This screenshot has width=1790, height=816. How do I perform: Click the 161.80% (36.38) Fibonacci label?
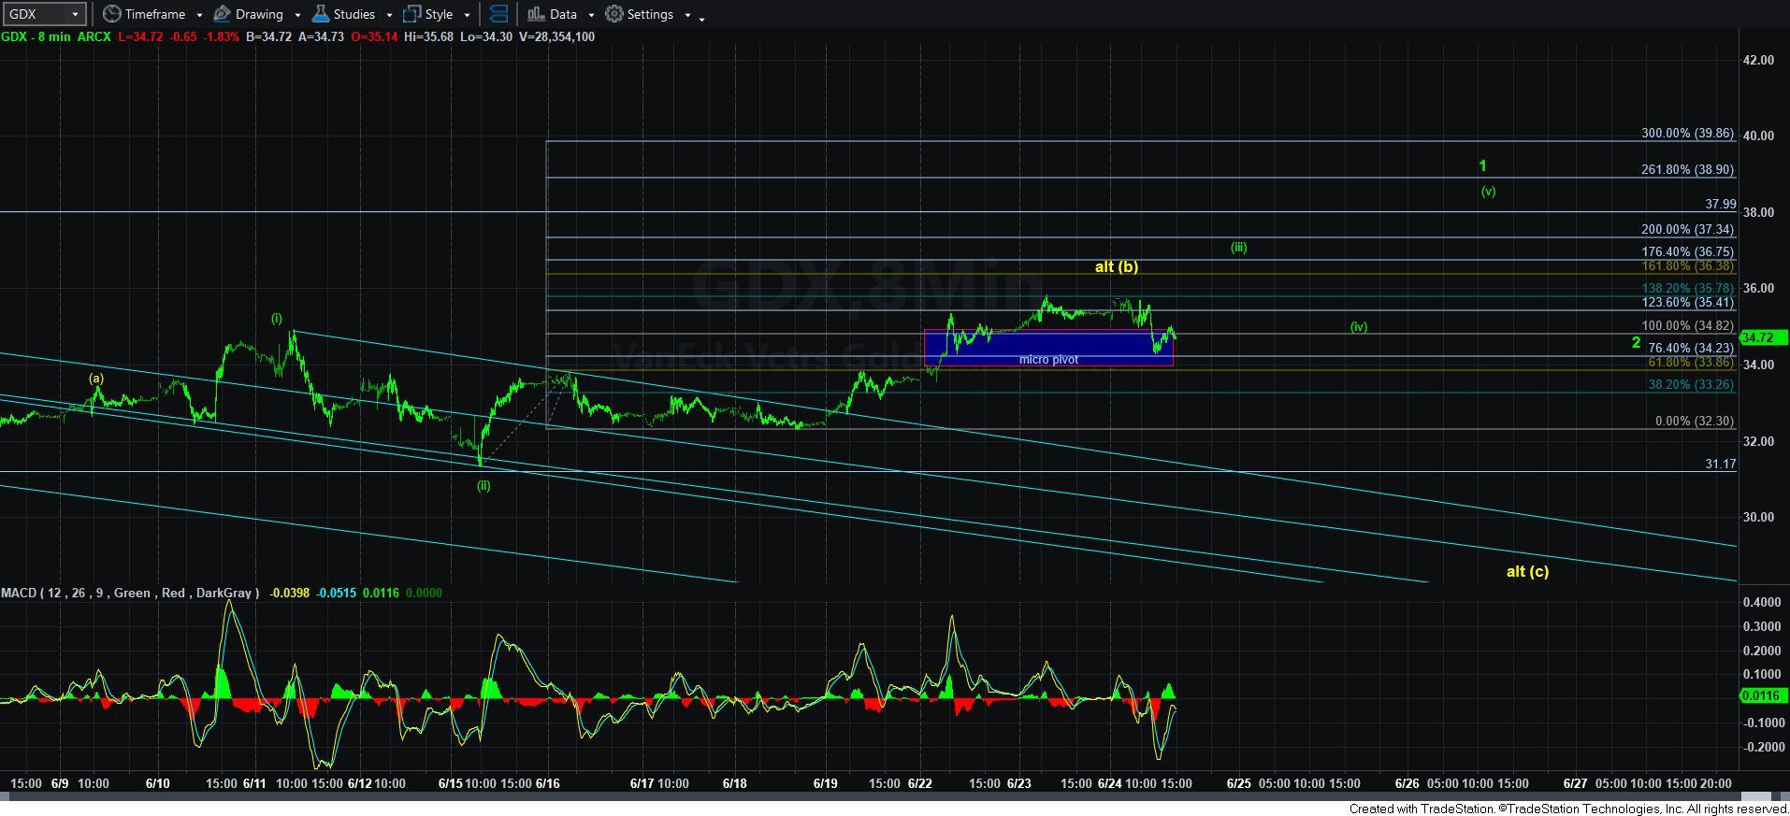point(1687,266)
